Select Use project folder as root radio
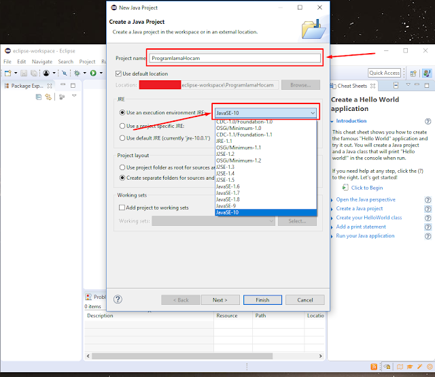Screen dimensions: 435x377 click(122, 167)
